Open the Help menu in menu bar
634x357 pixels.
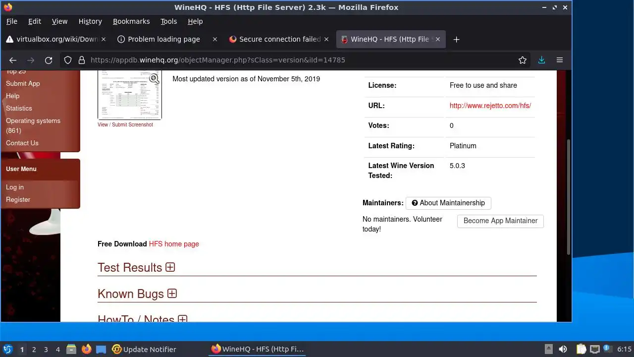click(195, 21)
